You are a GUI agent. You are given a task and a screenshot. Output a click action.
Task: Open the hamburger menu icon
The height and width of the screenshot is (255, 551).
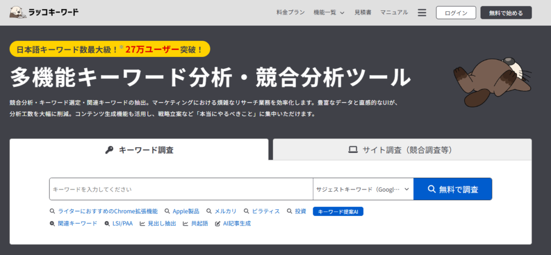(422, 12)
